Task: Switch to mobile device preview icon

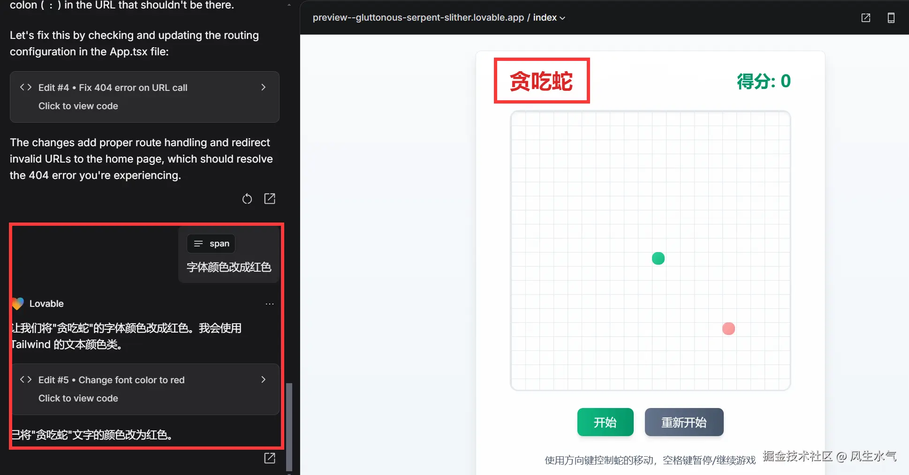Action: 891,18
